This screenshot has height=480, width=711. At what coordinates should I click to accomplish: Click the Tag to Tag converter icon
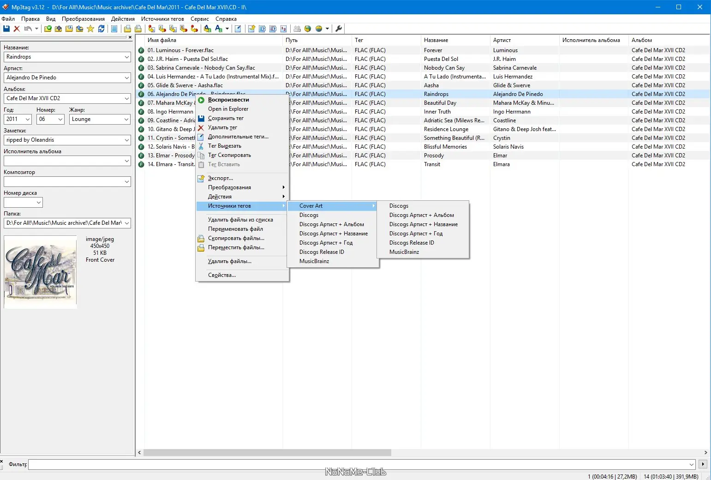point(194,29)
